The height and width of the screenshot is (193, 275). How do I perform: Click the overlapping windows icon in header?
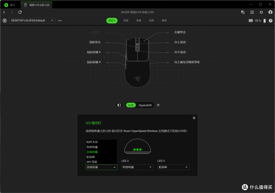243,12
